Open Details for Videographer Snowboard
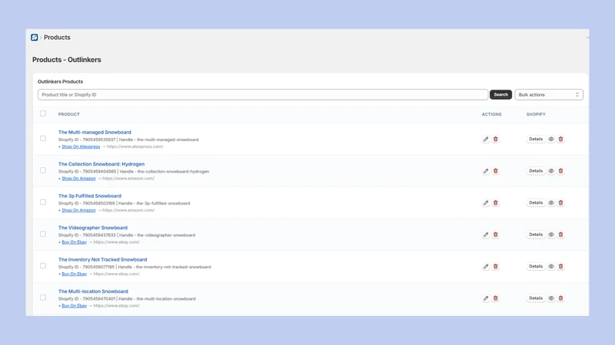 point(536,235)
